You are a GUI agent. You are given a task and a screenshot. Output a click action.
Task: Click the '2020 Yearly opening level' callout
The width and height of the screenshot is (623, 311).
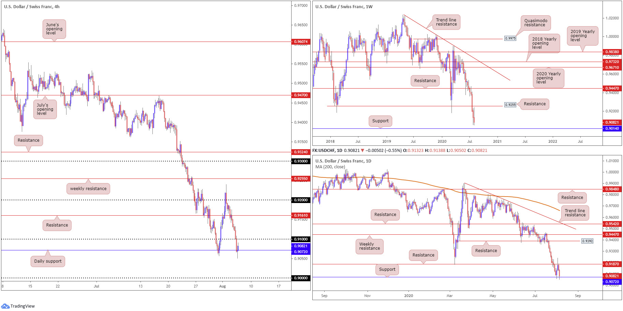pyautogui.click(x=548, y=78)
